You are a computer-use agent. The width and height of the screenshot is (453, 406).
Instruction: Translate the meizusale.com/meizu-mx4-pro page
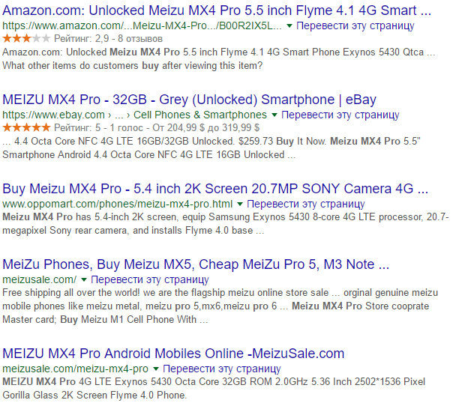coord(222,369)
